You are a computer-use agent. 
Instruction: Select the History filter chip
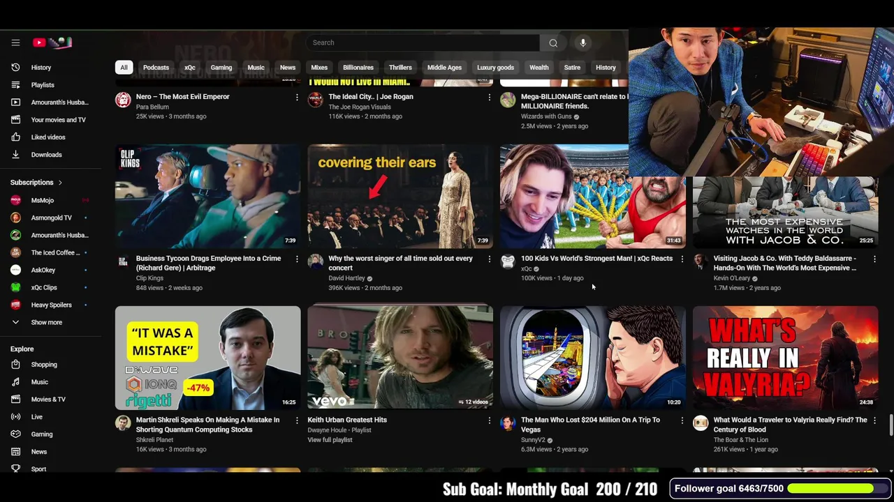pos(606,68)
